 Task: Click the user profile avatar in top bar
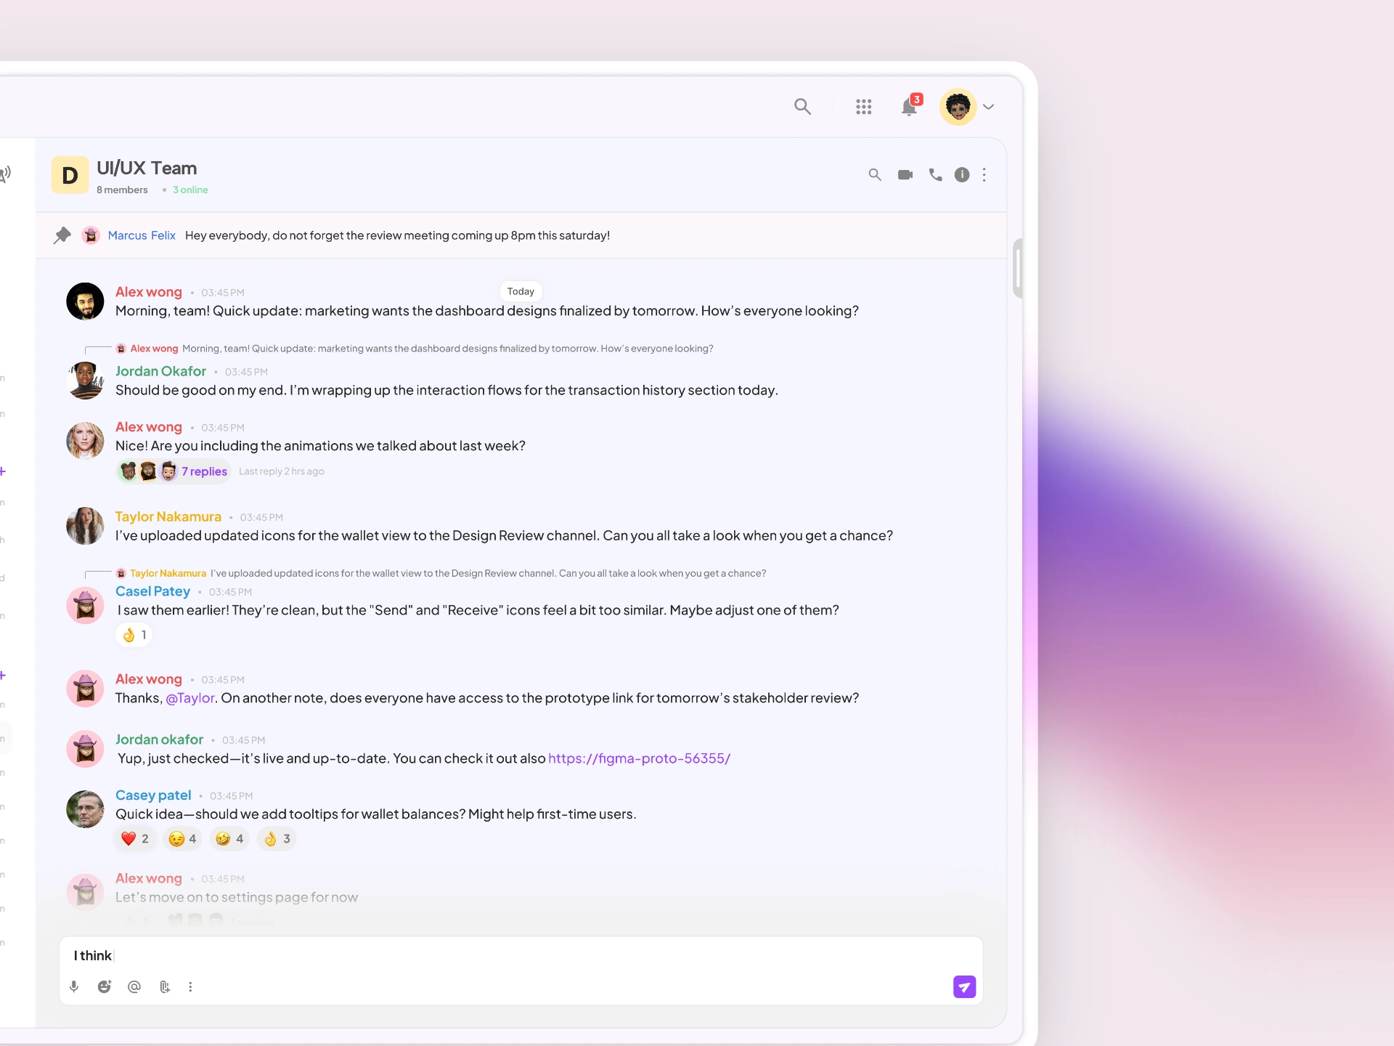click(958, 107)
